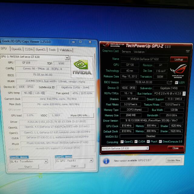Click the Lookup button in GPU-Z
The width and height of the screenshot is (194, 194).
click(179, 59)
